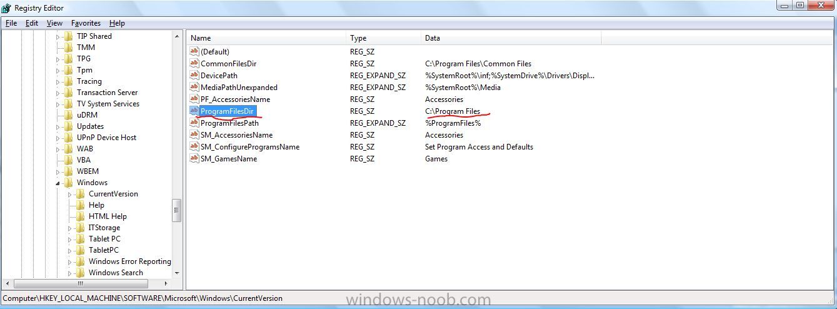Click the string icon beside CommonFilesDir
Image resolution: width=837 pixels, height=309 pixels.
pos(194,63)
